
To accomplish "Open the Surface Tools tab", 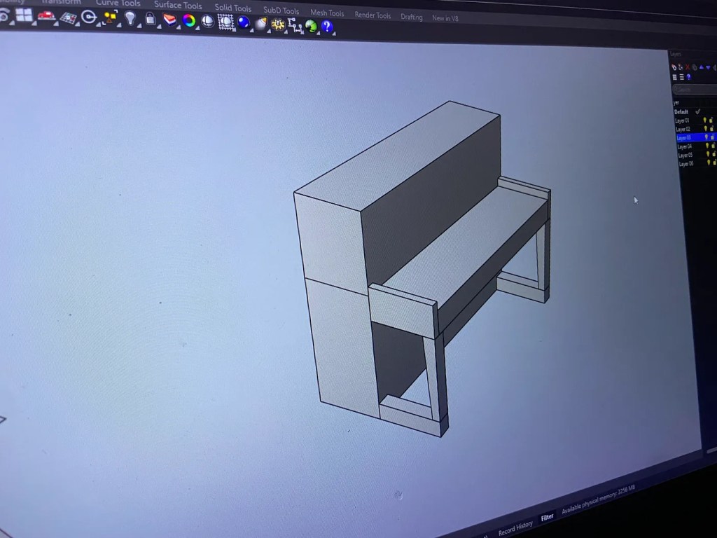I will pyautogui.click(x=178, y=6).
